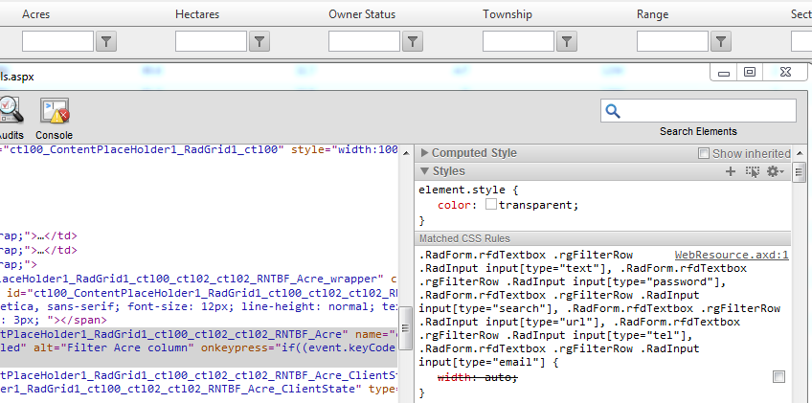Select the RadGrid1_ctl00 table node line
The height and width of the screenshot is (403, 812).
[x=199, y=150]
